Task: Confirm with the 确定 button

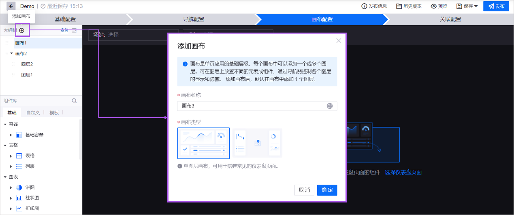Action: tap(327, 190)
